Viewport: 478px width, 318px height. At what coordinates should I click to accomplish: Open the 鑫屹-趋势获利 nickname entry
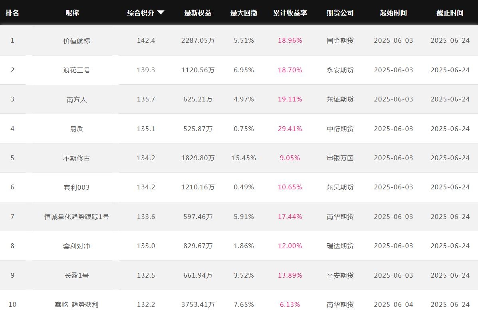pos(77,304)
